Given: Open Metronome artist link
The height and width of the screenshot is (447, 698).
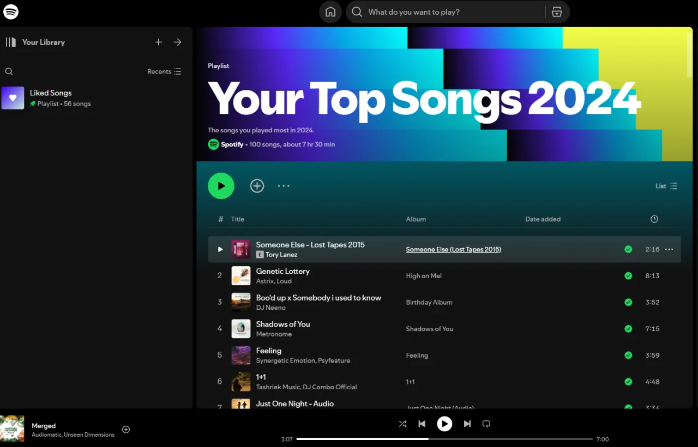Looking at the screenshot, I should [274, 334].
